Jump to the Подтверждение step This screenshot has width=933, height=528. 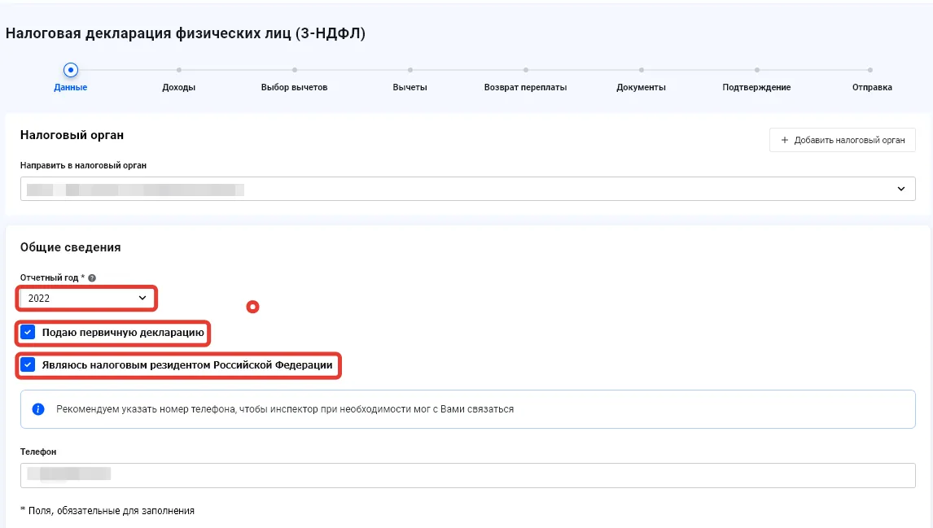756,87
